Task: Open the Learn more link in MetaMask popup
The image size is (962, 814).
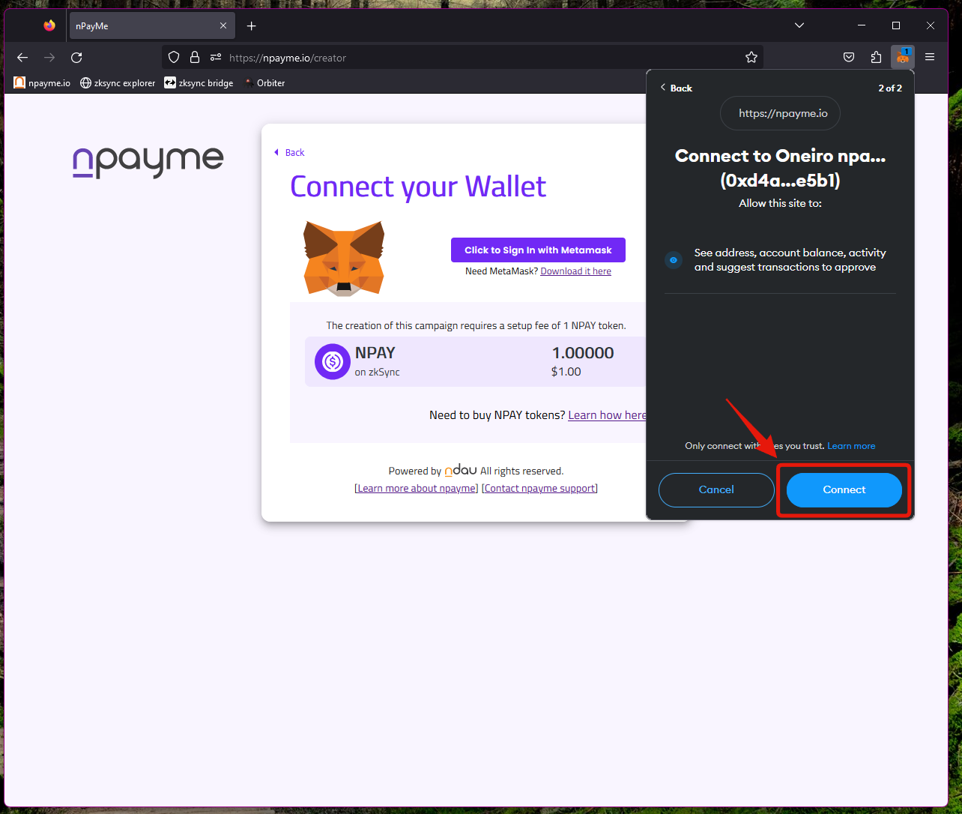Action: coord(851,446)
